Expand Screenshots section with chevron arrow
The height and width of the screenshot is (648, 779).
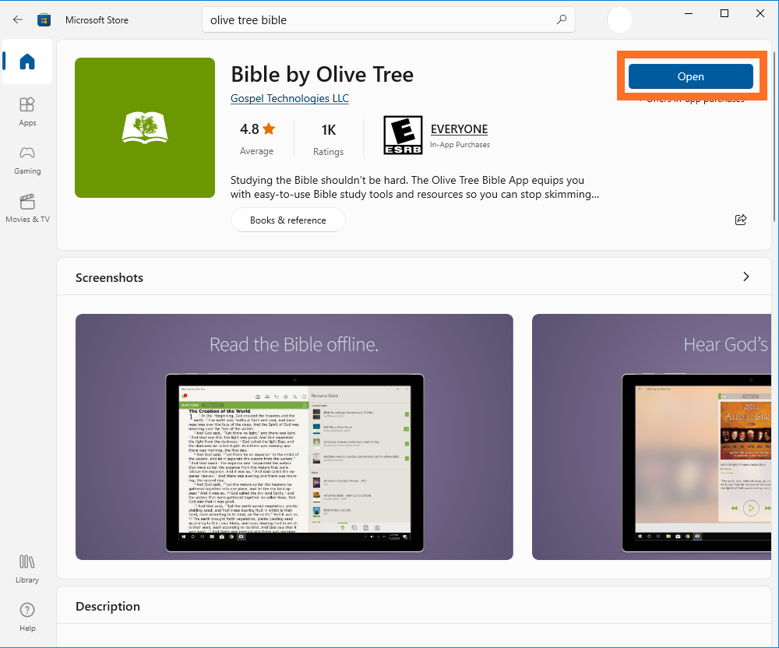pyautogui.click(x=746, y=276)
